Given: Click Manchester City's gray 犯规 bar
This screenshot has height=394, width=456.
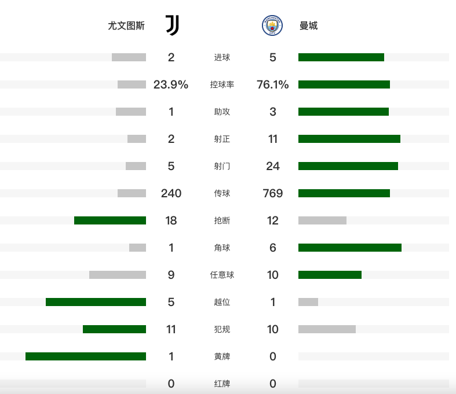Looking at the screenshot, I should (327, 329).
